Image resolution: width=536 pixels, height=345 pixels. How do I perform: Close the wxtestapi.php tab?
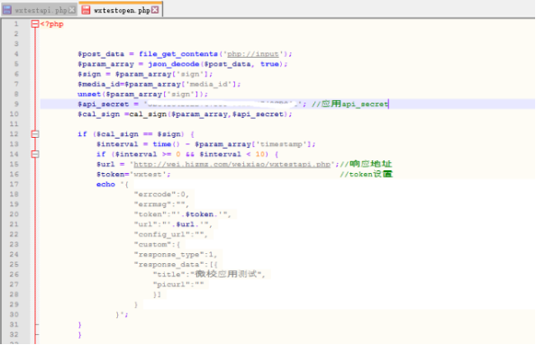(x=72, y=10)
